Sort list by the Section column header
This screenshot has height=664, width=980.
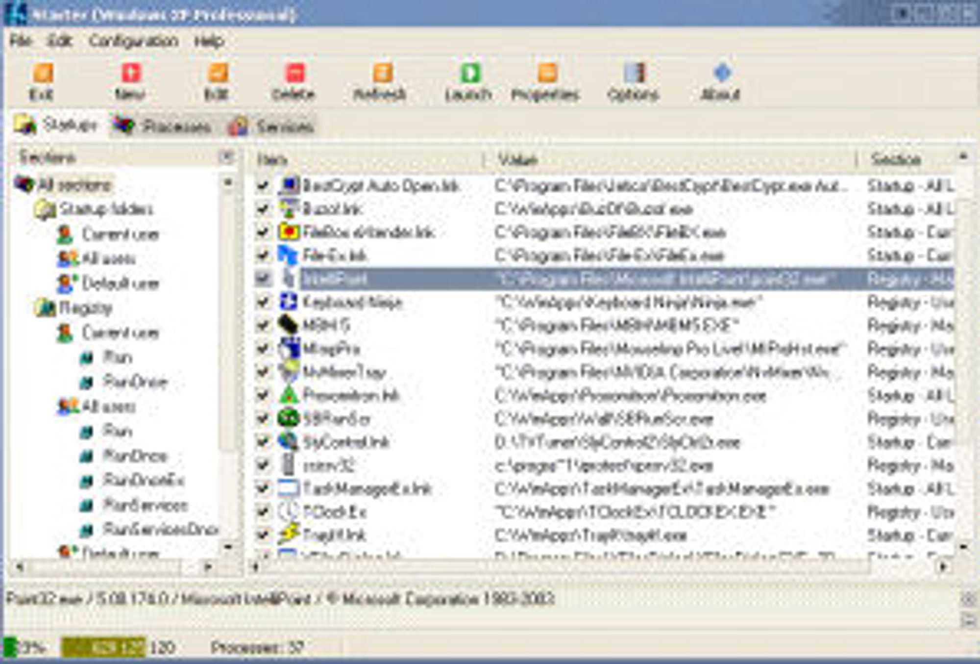coord(906,159)
